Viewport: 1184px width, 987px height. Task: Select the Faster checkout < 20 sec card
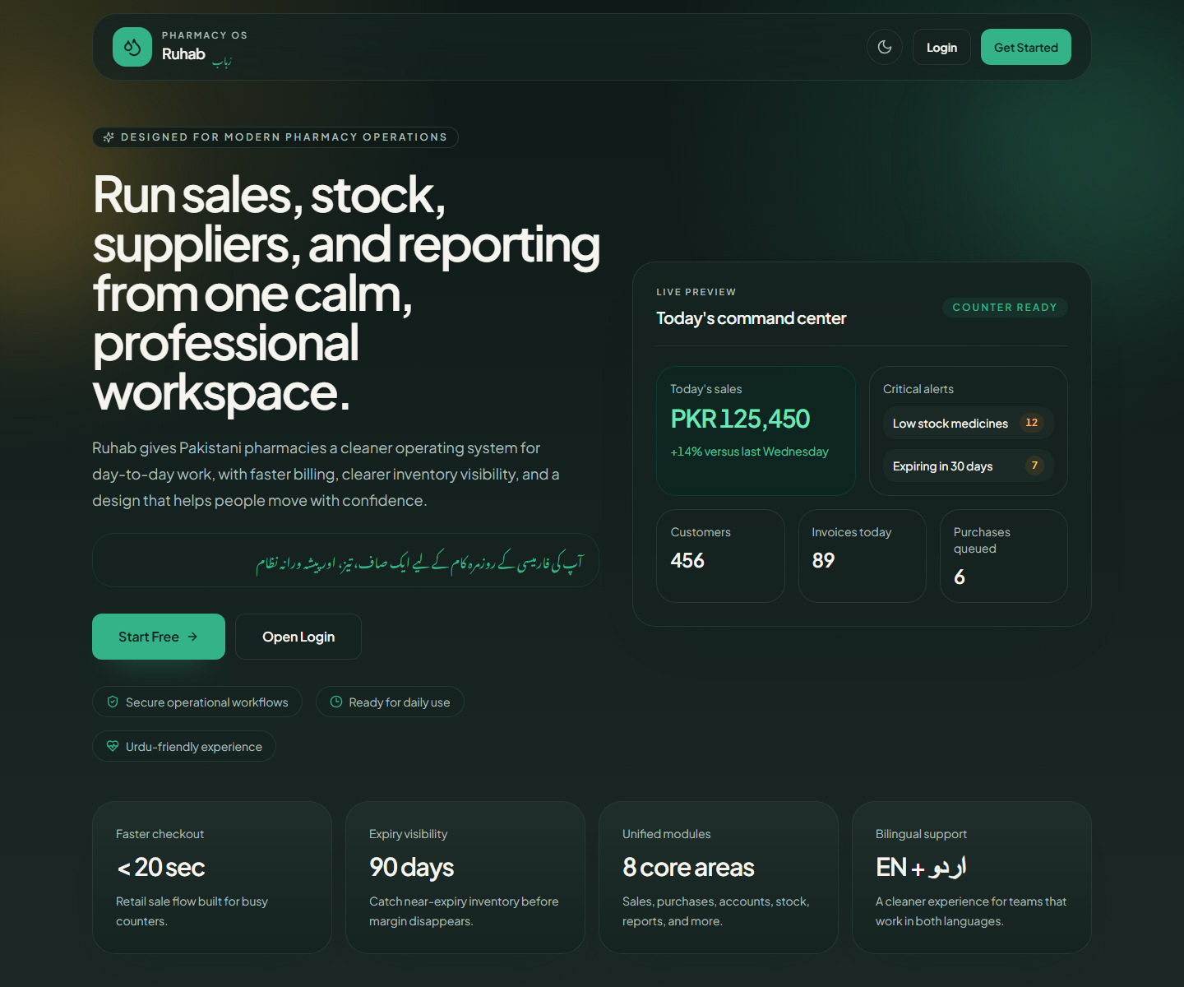212,878
